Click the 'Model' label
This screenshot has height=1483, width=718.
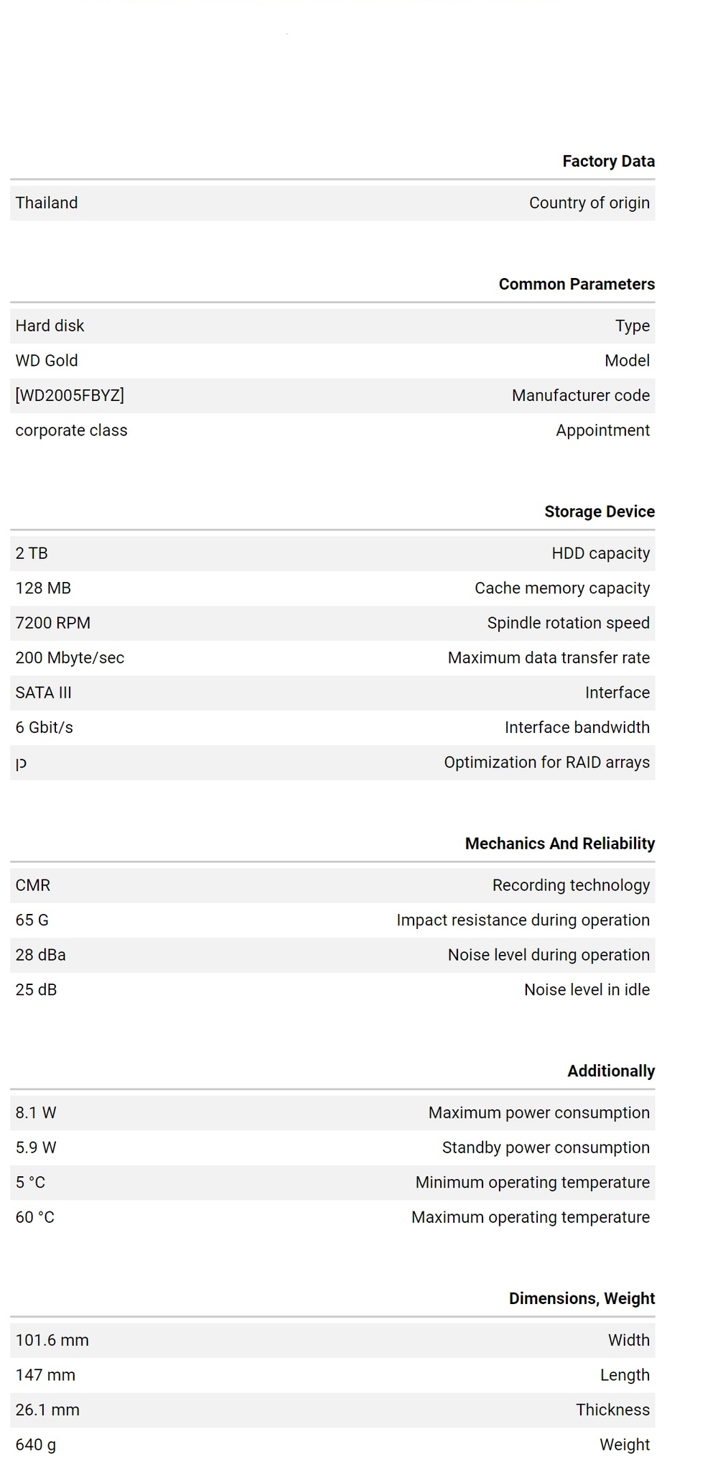tap(627, 361)
